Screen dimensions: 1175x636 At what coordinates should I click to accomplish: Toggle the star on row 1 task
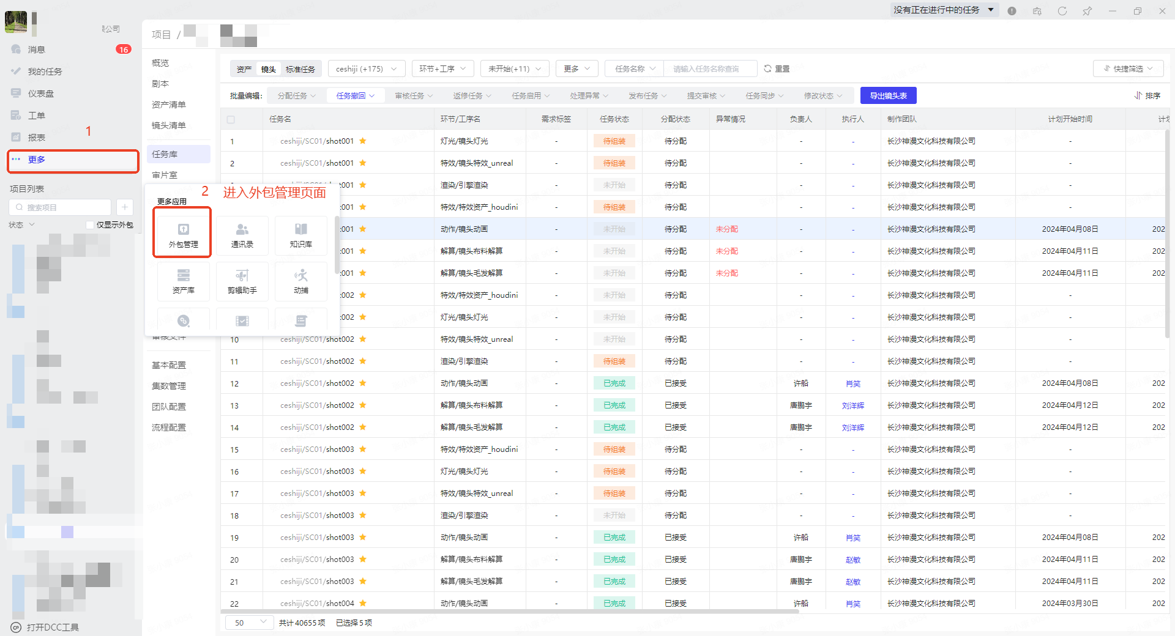363,141
